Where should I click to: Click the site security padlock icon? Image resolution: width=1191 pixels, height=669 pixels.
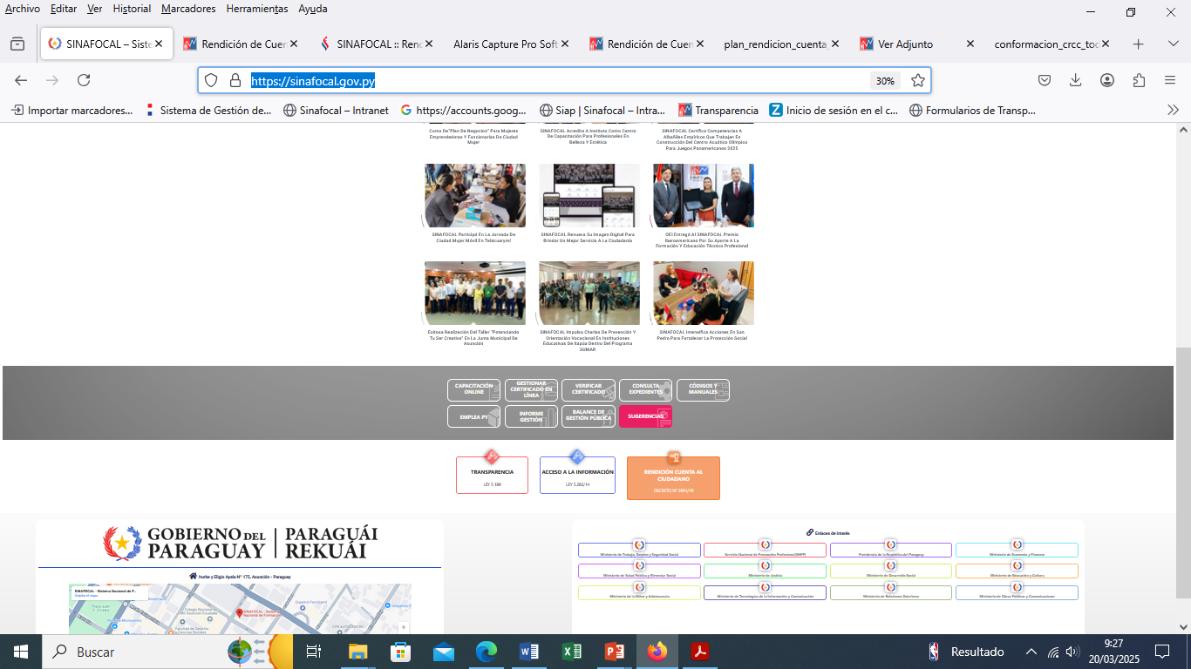click(235, 80)
